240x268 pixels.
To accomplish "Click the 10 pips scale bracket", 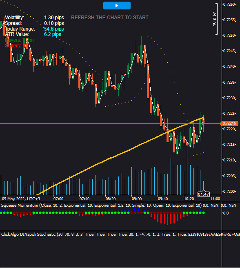I will pyautogui.click(x=215, y=19).
